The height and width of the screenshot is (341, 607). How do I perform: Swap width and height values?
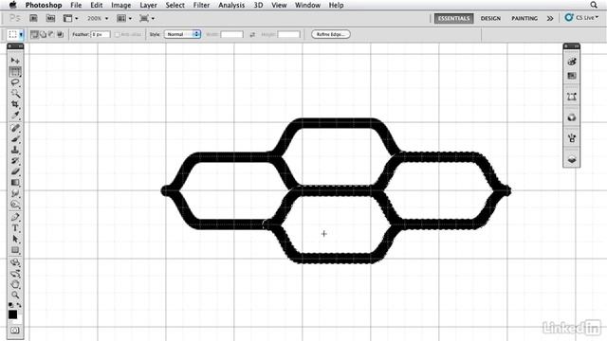252,34
